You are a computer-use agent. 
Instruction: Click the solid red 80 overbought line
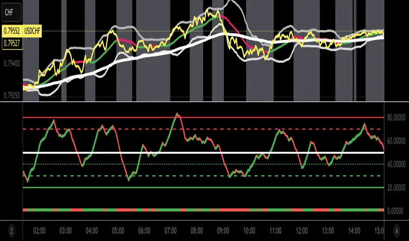click(x=204, y=117)
